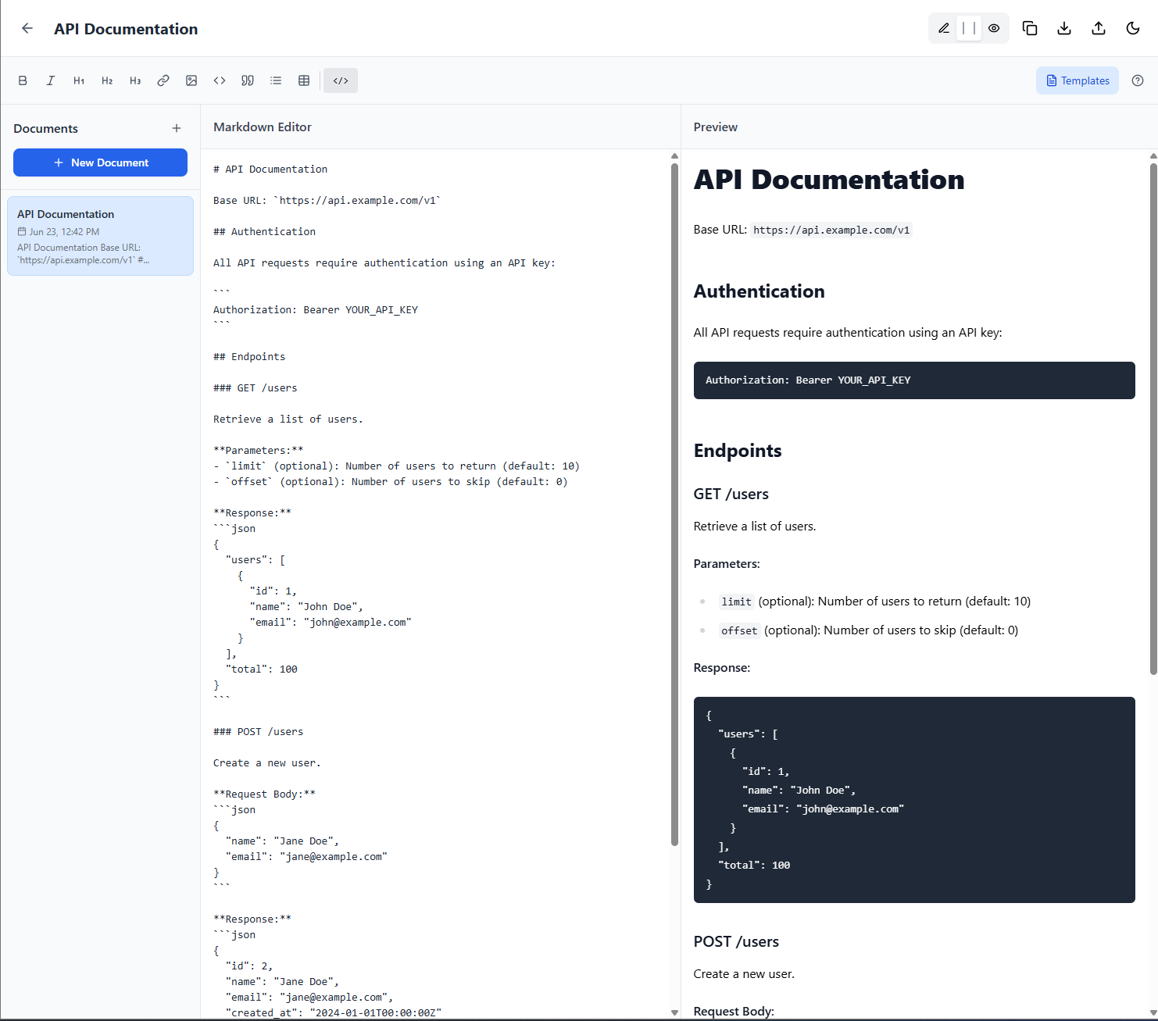Click the highlighted code block button
Screen dimensions: 1158x1021
pos(341,80)
